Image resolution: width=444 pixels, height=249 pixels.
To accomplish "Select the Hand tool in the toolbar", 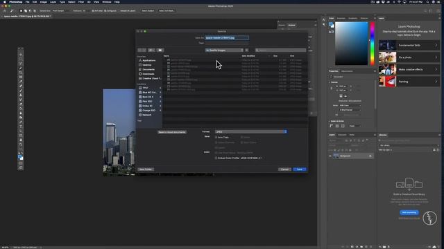I will (x=21, y=140).
